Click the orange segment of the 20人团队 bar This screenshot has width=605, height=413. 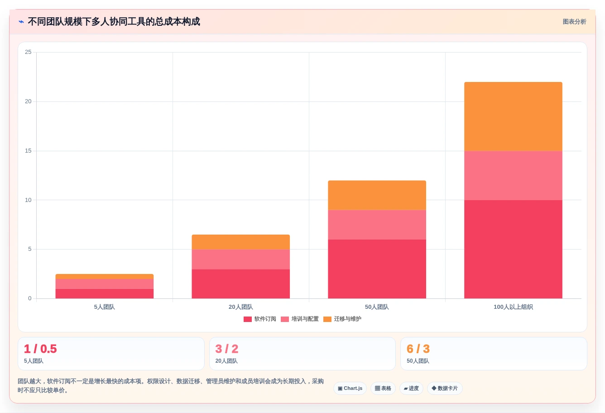(240, 242)
